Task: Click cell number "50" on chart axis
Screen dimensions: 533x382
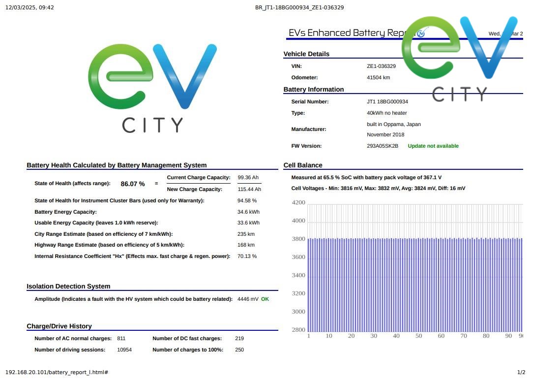Action: tap(418, 336)
